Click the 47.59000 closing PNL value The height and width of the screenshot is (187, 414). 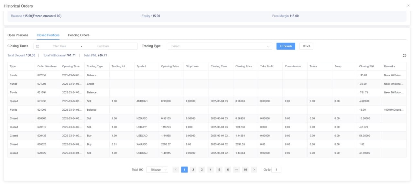pos(365,153)
